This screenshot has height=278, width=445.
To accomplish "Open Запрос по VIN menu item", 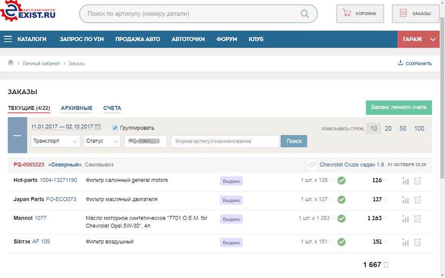I will [x=82, y=39].
